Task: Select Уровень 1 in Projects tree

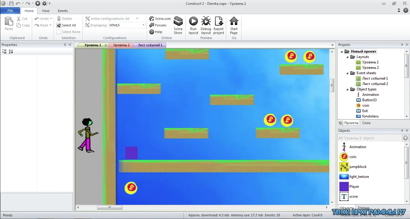Action: click(367, 62)
